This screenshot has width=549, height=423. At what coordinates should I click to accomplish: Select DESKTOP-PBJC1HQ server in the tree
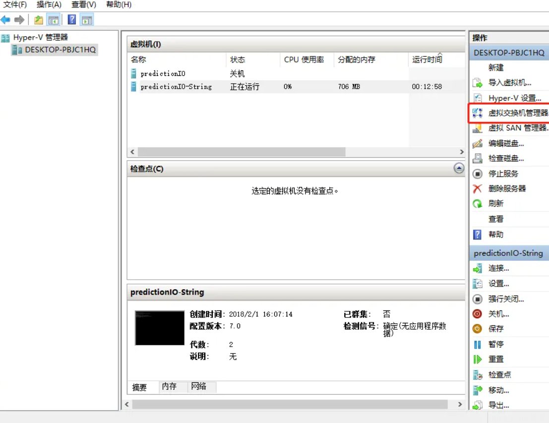click(60, 50)
